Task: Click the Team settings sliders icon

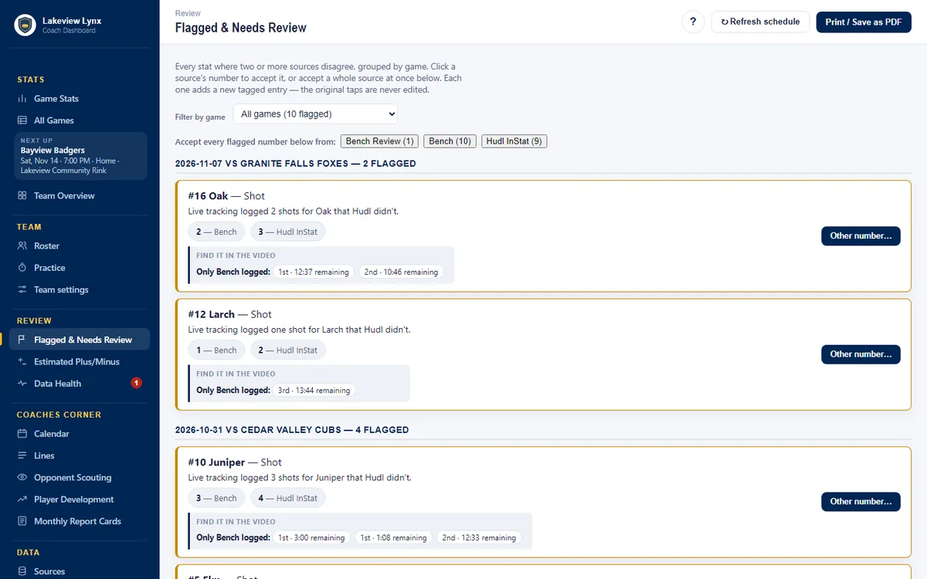Action: 22,290
